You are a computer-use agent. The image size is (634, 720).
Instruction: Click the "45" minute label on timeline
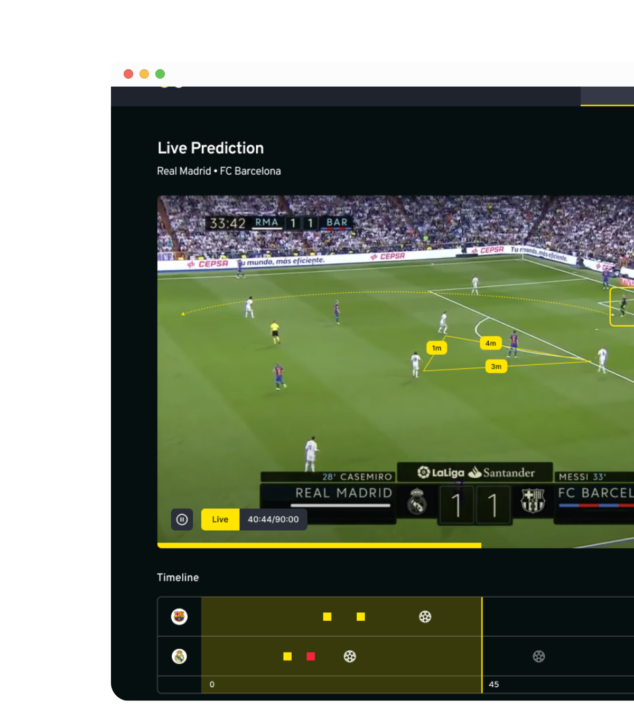[x=494, y=684]
